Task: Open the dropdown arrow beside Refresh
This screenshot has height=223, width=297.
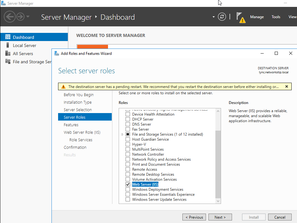Action: click(x=213, y=17)
